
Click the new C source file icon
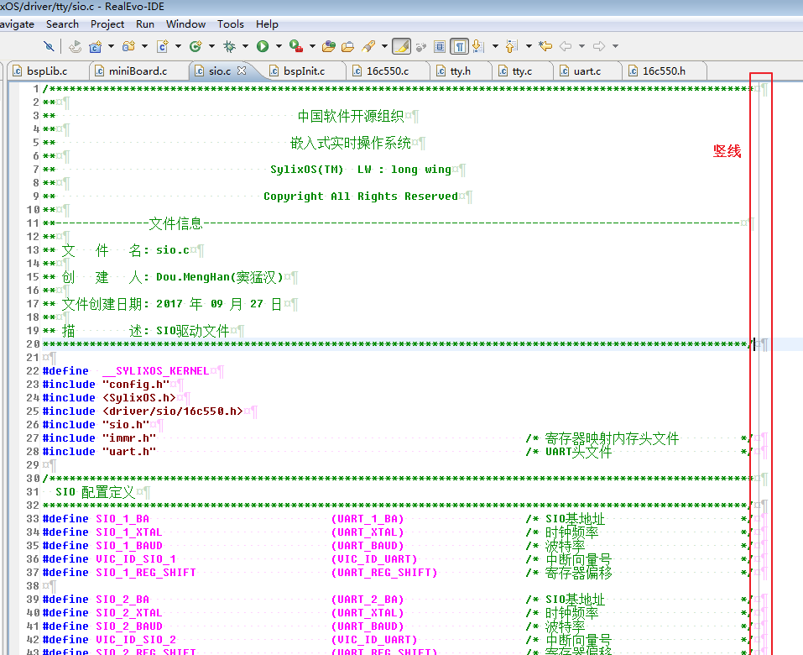click(162, 47)
